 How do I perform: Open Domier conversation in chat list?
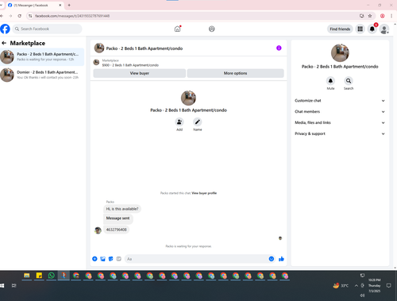tap(42, 75)
